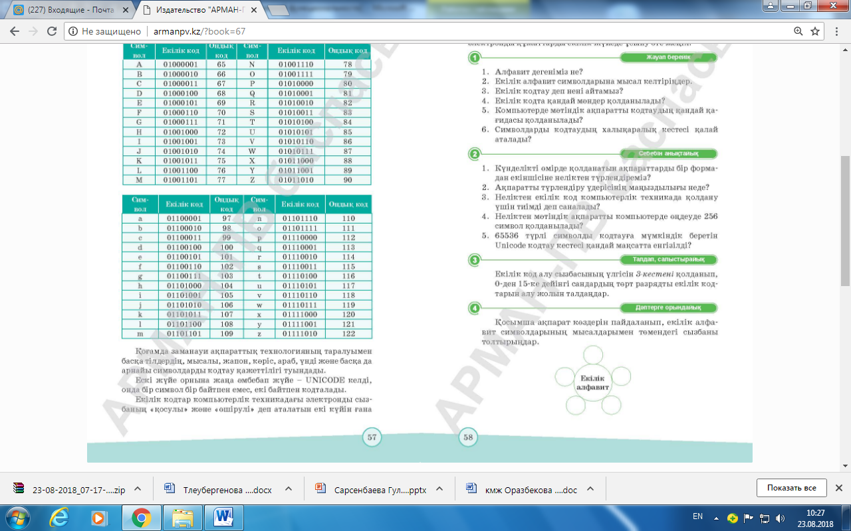Open Microsoft Word from the taskbar
Viewport: 851px width, 531px height.
click(x=223, y=517)
